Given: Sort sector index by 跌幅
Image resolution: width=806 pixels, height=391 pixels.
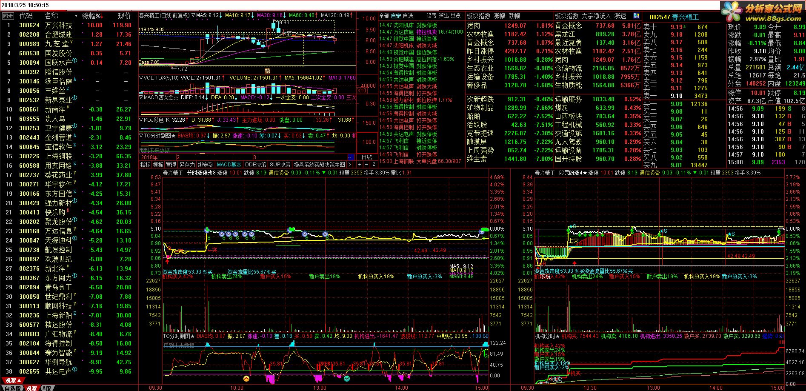Looking at the screenshot, I should click(514, 16).
